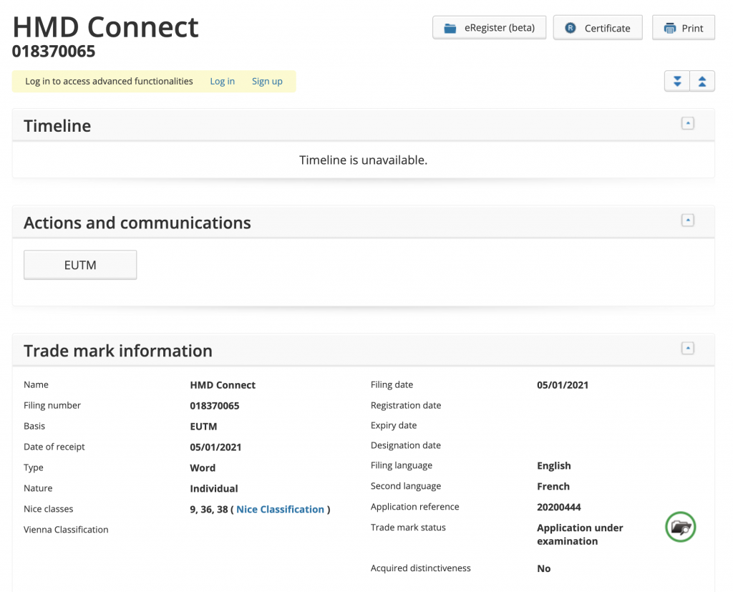Screen dimensions: 733x592
Task: Print the trade mark page
Action: [x=683, y=28]
